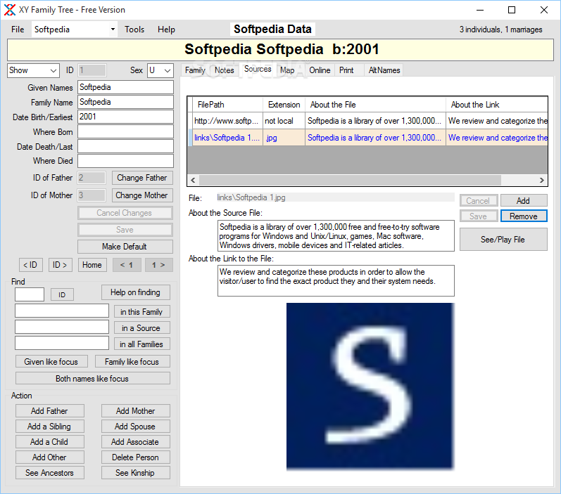Click the Where Died field
The height and width of the screenshot is (494, 561).
[x=125, y=161]
